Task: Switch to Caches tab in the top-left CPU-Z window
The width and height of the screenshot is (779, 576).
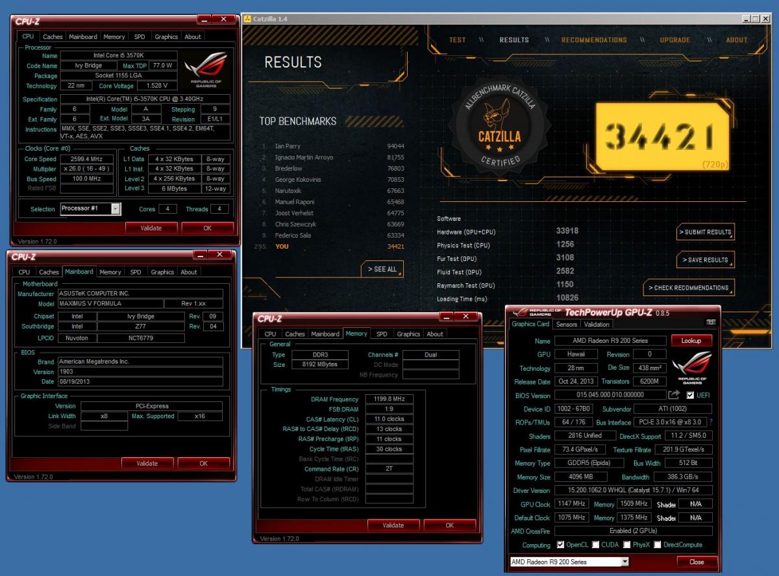Action: [53, 36]
